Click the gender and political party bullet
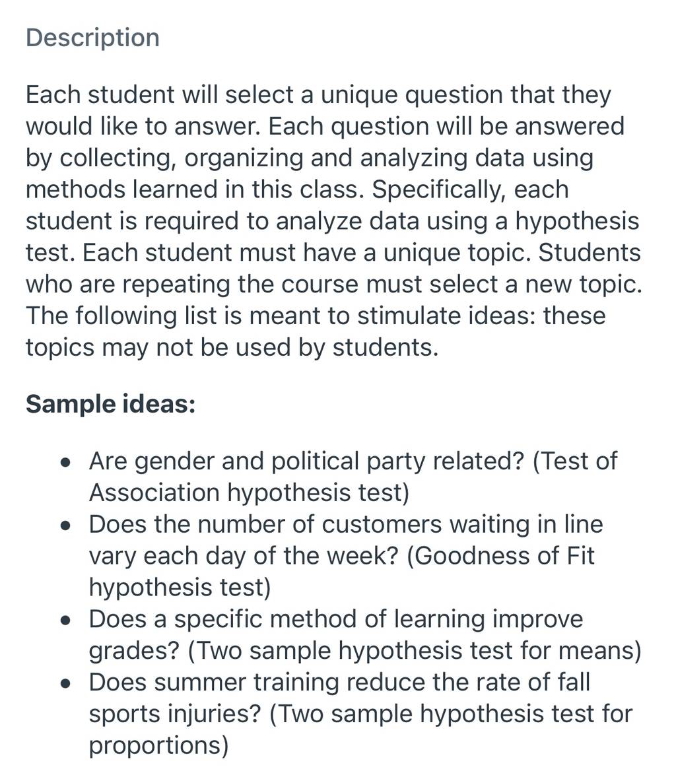Screen dimensions: 676x779 click(x=353, y=477)
